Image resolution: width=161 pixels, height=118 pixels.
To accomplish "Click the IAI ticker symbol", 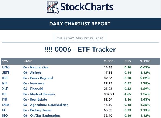I will (4, 110).
